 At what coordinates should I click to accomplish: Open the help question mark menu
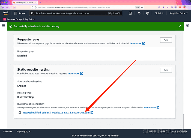point(148,13)
